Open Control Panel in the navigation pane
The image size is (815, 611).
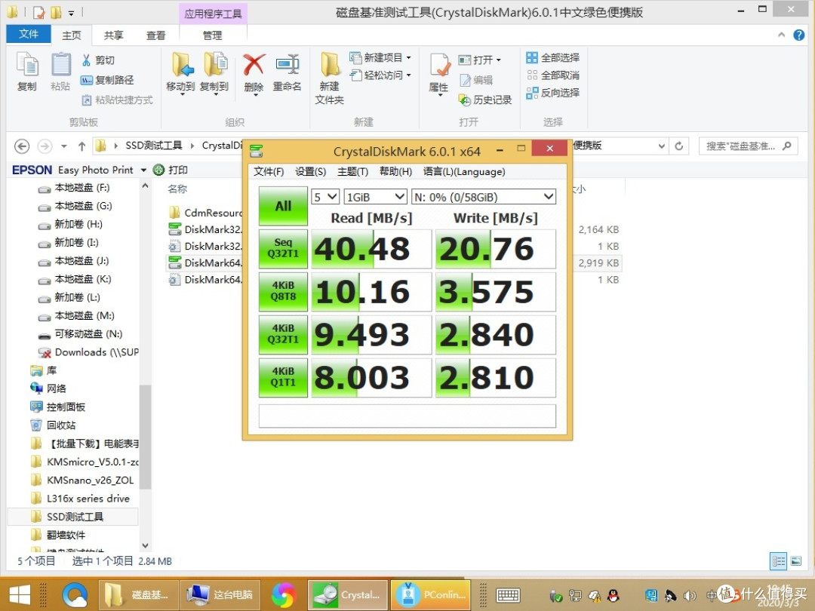[57, 407]
